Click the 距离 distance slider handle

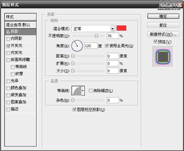pos(73,56)
